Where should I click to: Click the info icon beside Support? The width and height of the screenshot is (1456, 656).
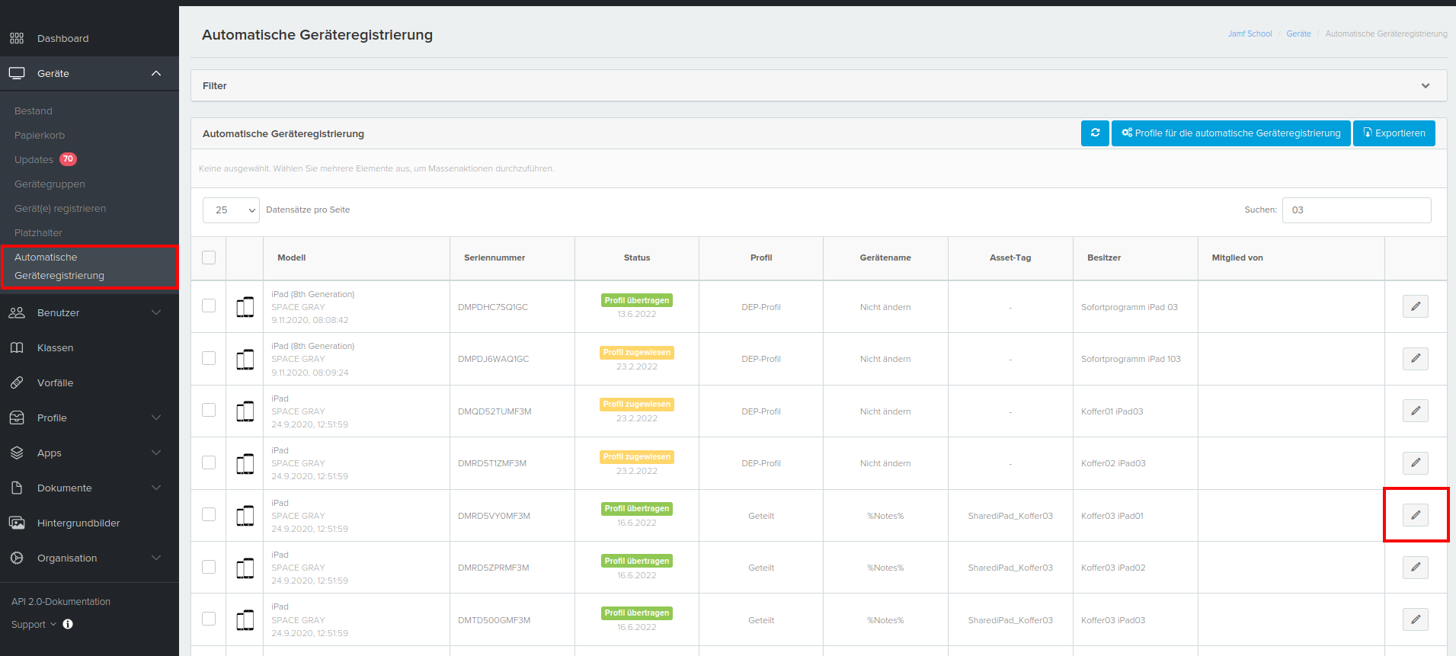(x=68, y=624)
